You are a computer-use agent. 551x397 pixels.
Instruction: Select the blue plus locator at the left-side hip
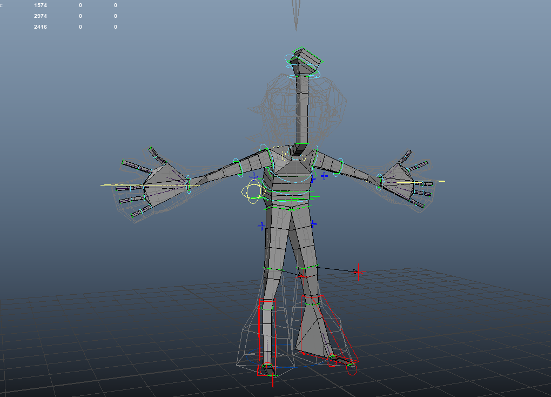(x=261, y=226)
